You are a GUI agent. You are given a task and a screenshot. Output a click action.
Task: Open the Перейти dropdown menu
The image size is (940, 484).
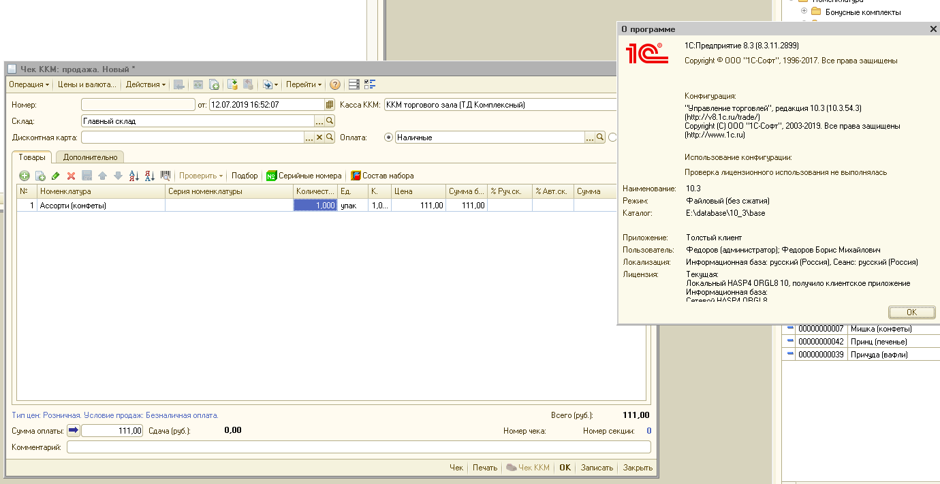coord(304,85)
